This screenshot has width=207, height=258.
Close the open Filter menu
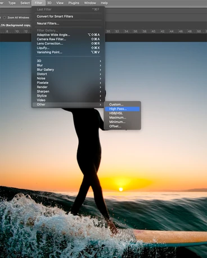38,3
